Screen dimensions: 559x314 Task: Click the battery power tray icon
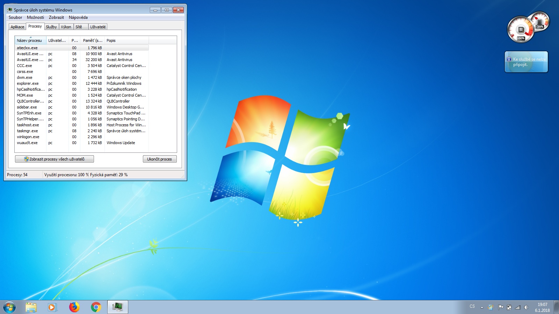(509, 307)
